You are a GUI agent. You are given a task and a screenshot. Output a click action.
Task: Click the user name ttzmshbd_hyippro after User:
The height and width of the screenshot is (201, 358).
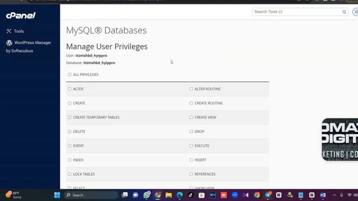91,56
